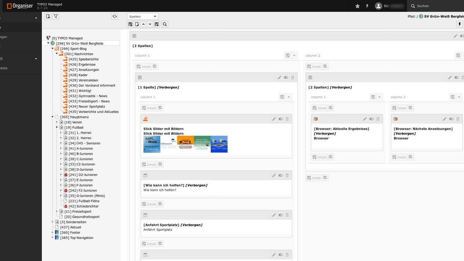Click the Slick Slider content type icon
Viewport: 464px width, 261px height.
145,119
